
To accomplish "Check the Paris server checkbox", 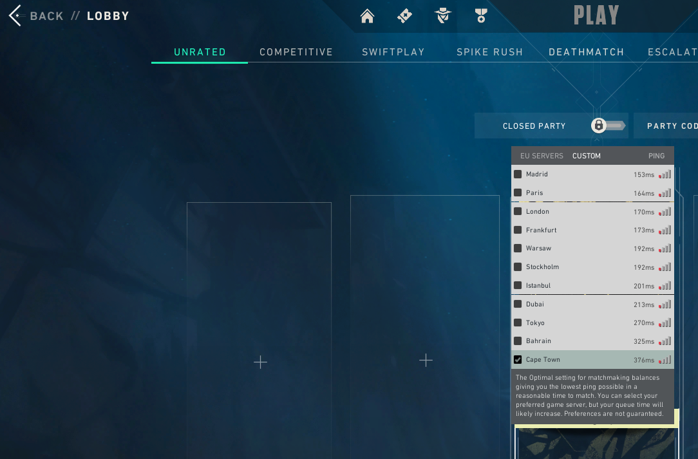I will point(518,192).
